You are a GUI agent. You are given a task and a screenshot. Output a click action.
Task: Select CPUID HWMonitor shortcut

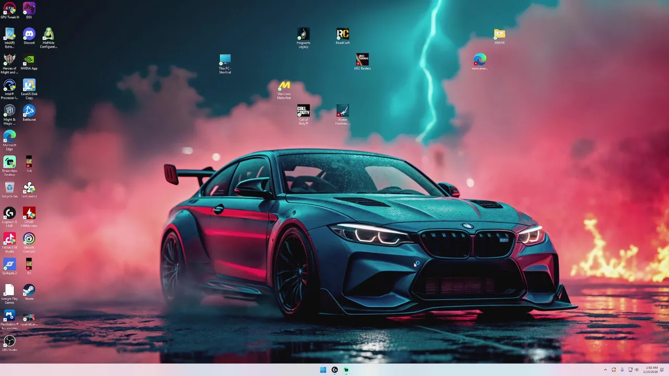29,217
